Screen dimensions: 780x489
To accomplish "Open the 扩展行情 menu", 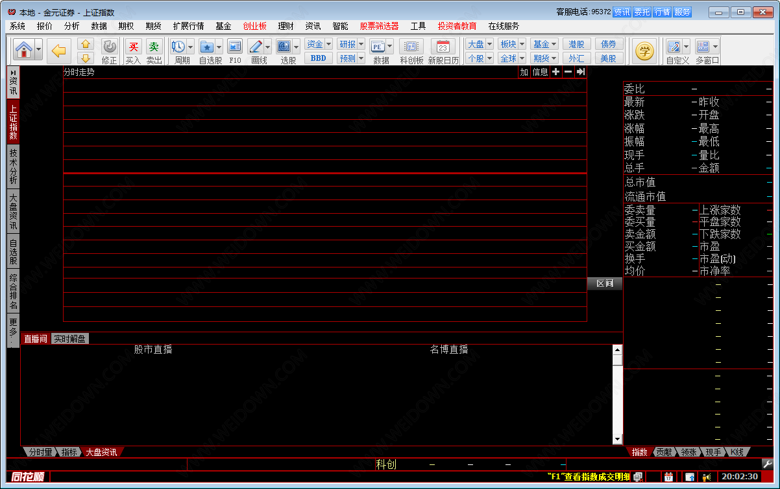I will (188, 26).
